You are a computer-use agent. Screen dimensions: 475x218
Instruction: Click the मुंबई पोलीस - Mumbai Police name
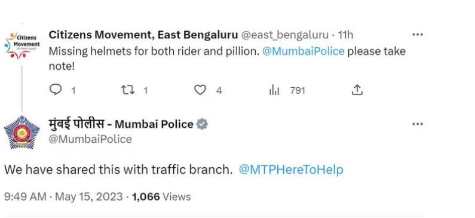pos(121,124)
